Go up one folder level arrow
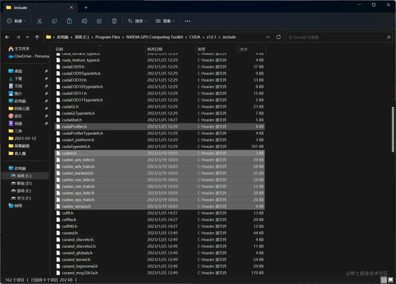The image size is (396, 284). tap(37, 37)
